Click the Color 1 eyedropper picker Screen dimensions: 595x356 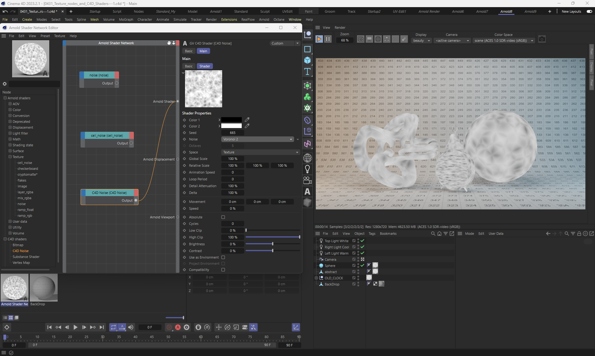coord(247,120)
